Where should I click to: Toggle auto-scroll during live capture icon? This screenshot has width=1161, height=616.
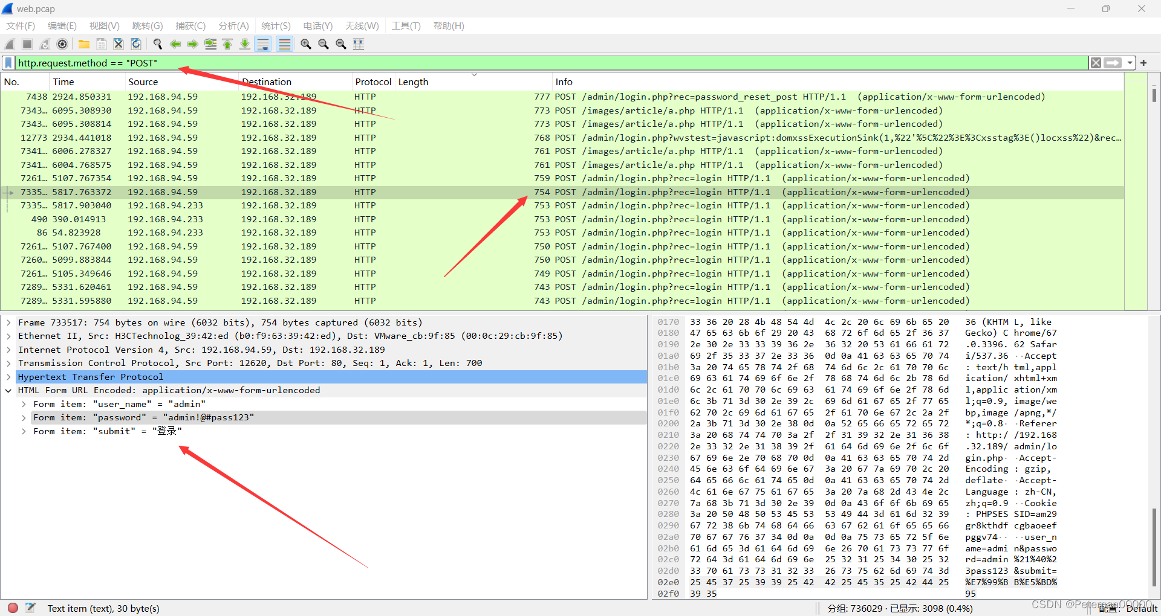pos(263,44)
